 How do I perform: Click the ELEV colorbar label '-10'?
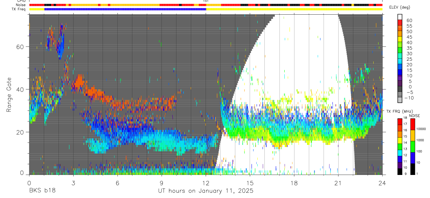pos(409,98)
